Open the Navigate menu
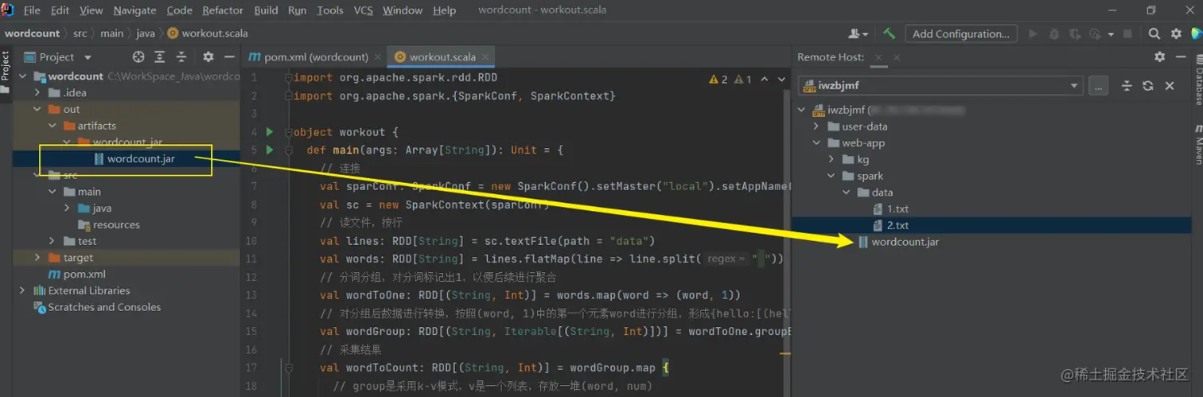 tap(134, 10)
